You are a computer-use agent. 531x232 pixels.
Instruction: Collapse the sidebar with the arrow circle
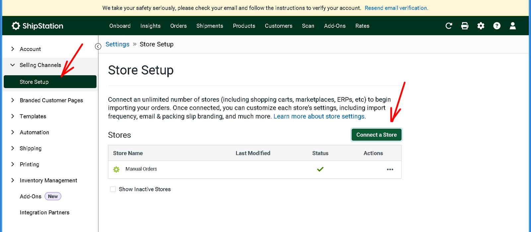click(98, 46)
